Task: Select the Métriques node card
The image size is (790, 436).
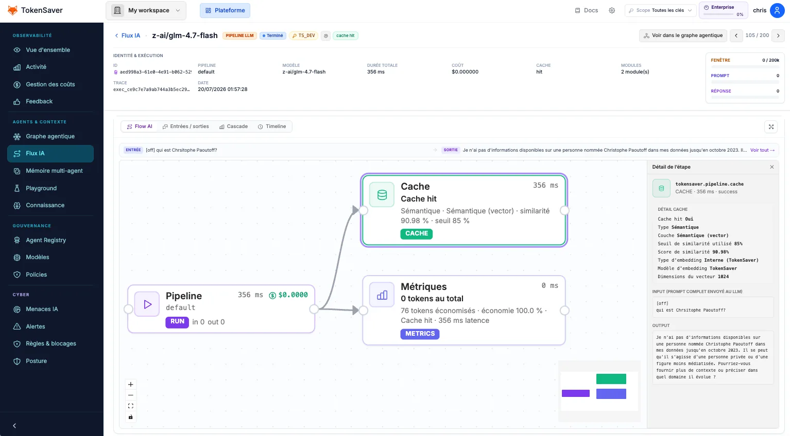Action: click(x=464, y=310)
